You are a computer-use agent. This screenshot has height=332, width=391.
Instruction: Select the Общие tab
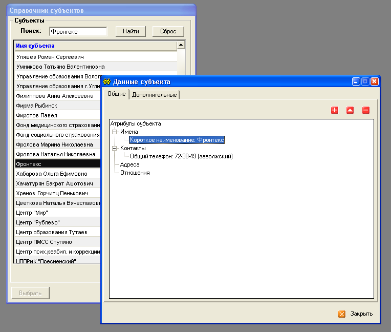point(116,94)
